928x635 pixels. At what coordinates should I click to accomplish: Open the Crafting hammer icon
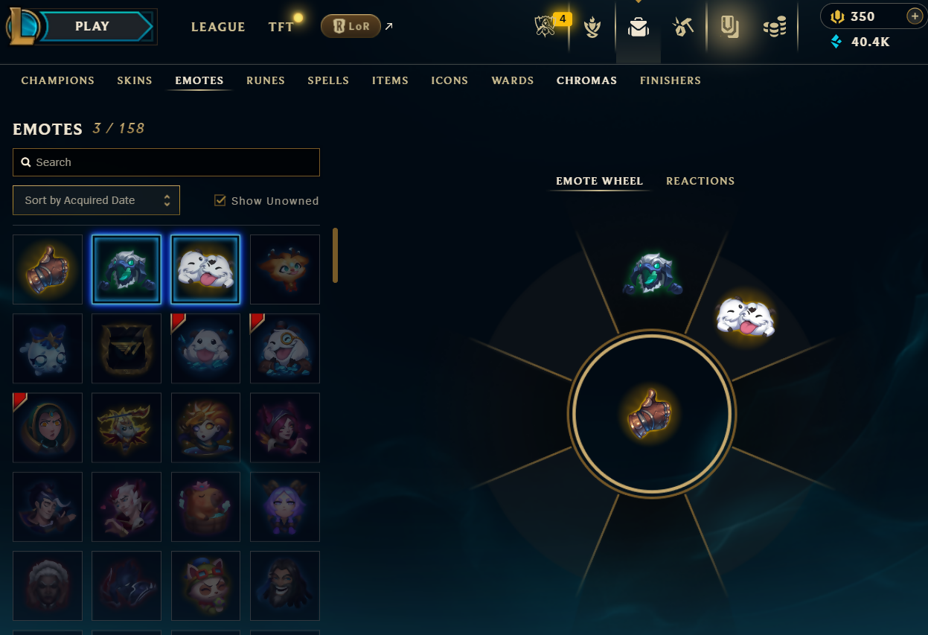tap(683, 28)
